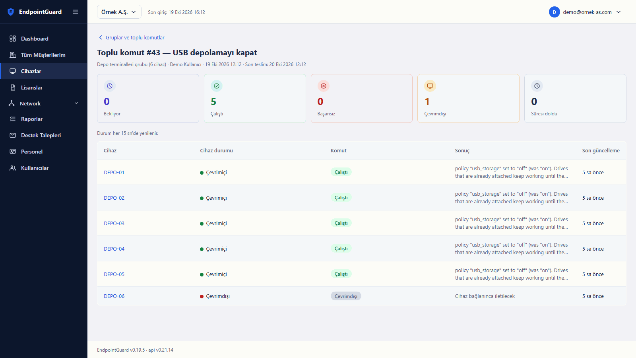Click the Raporlar list icon

tap(13, 119)
